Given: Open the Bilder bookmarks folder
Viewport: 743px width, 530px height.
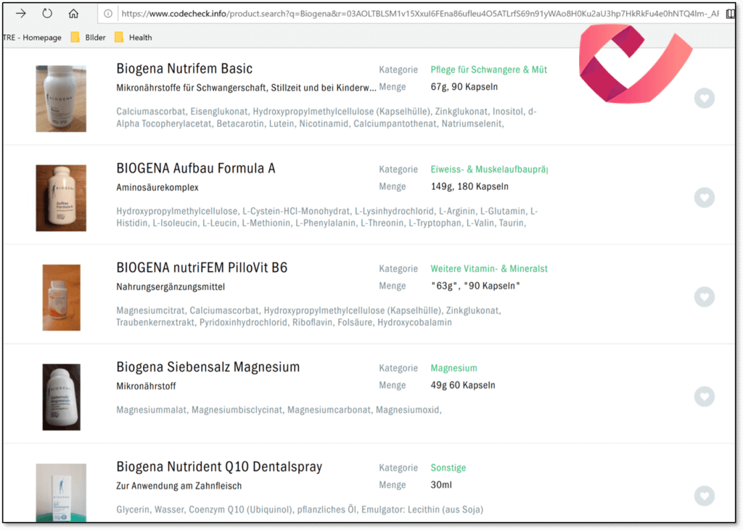Looking at the screenshot, I should [88, 38].
